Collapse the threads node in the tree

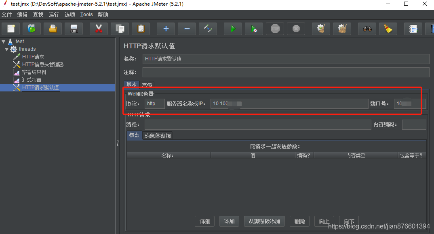click(7, 49)
